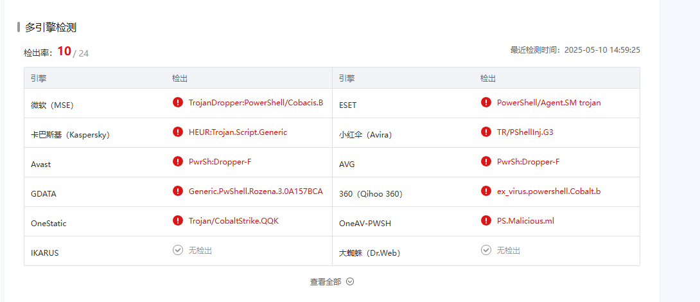Click the gray total count / 24
This screenshot has height=302, width=700.
pos(81,53)
